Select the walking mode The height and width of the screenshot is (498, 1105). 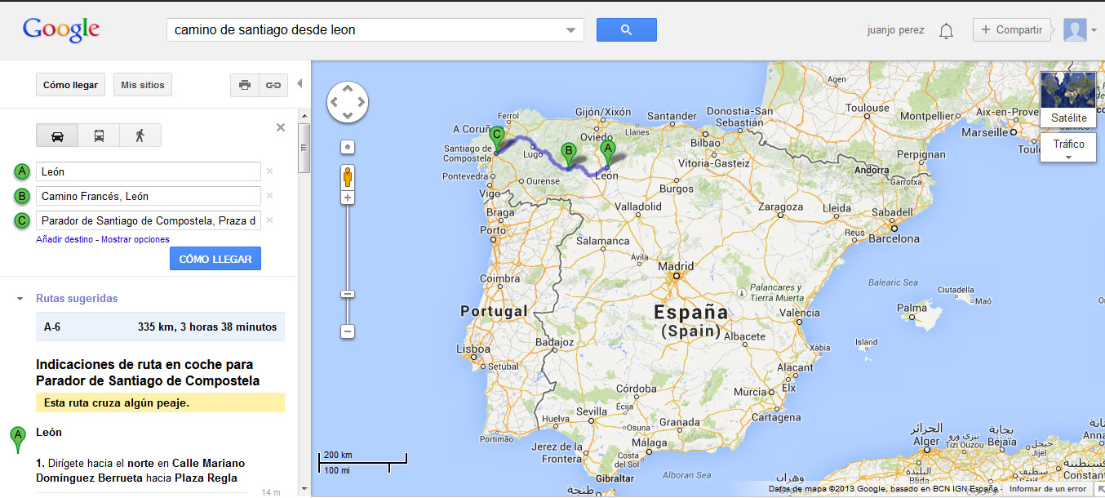click(x=140, y=136)
